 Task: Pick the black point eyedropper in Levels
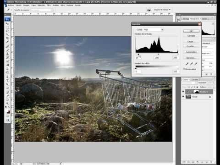(x=187, y=64)
